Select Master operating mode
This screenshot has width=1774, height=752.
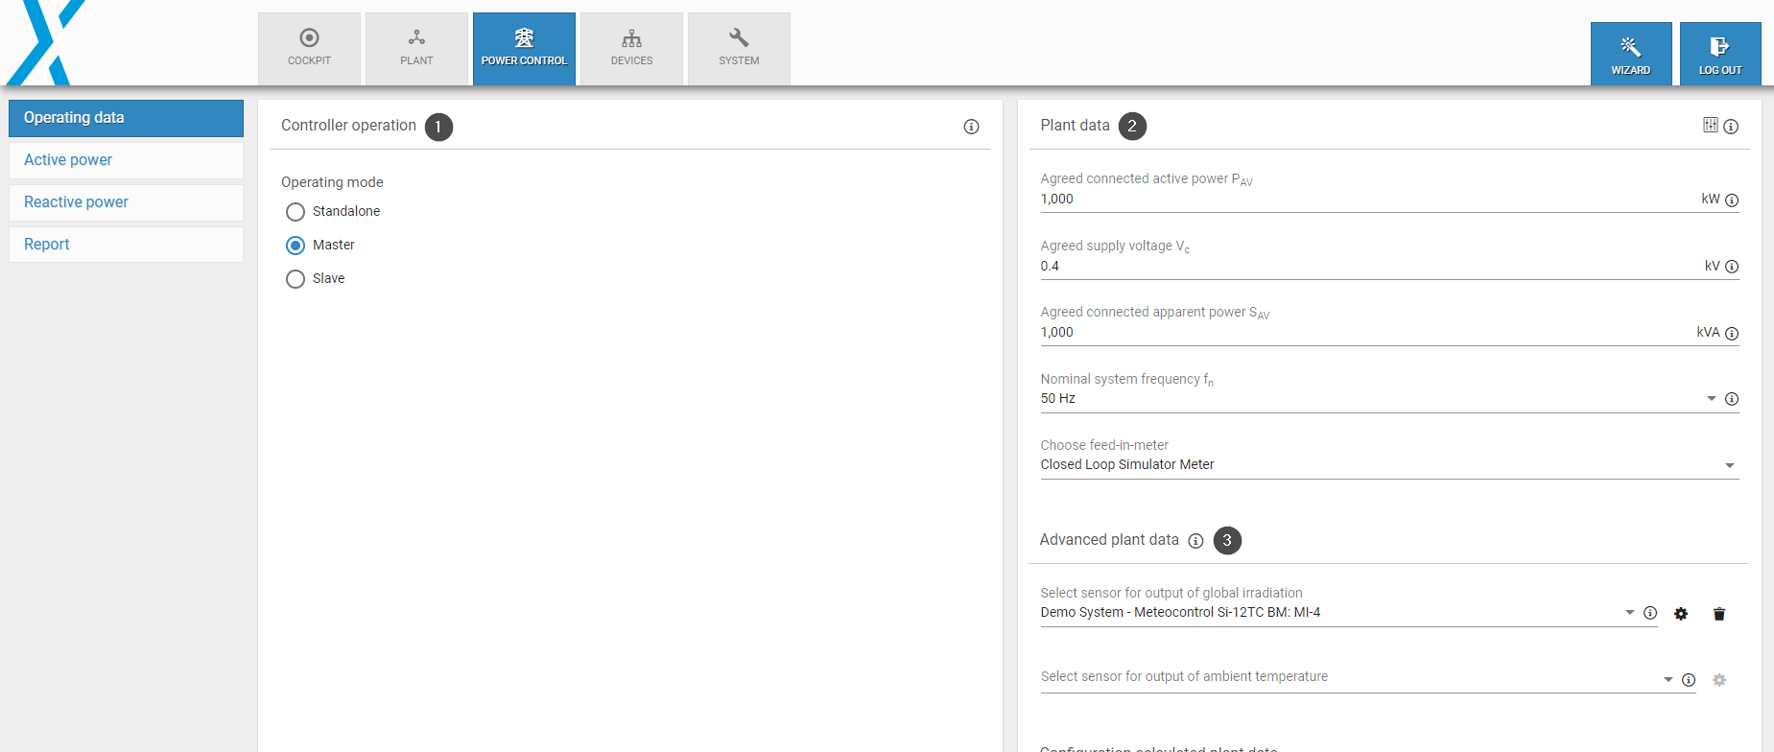tap(296, 246)
